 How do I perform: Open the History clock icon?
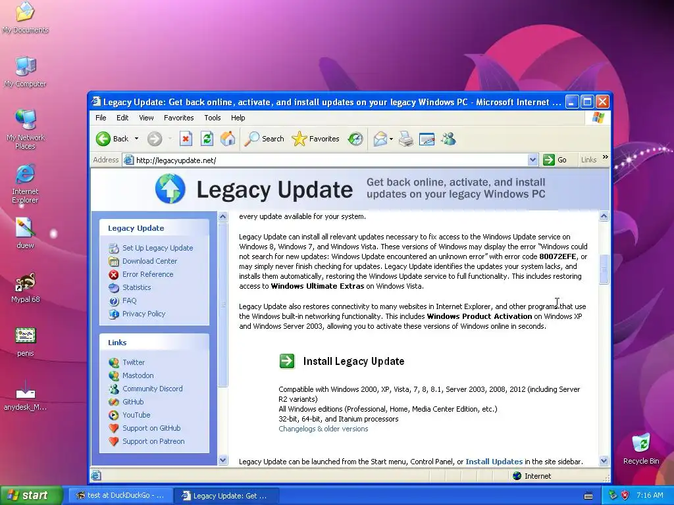coord(355,139)
